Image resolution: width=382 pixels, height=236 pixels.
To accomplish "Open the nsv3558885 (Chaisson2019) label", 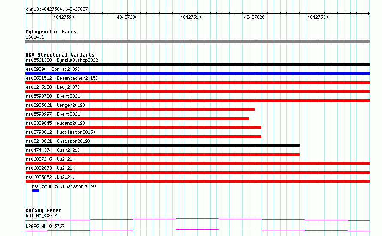I will coord(64,186).
